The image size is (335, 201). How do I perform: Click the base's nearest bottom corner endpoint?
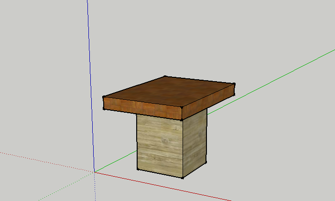[183, 178]
